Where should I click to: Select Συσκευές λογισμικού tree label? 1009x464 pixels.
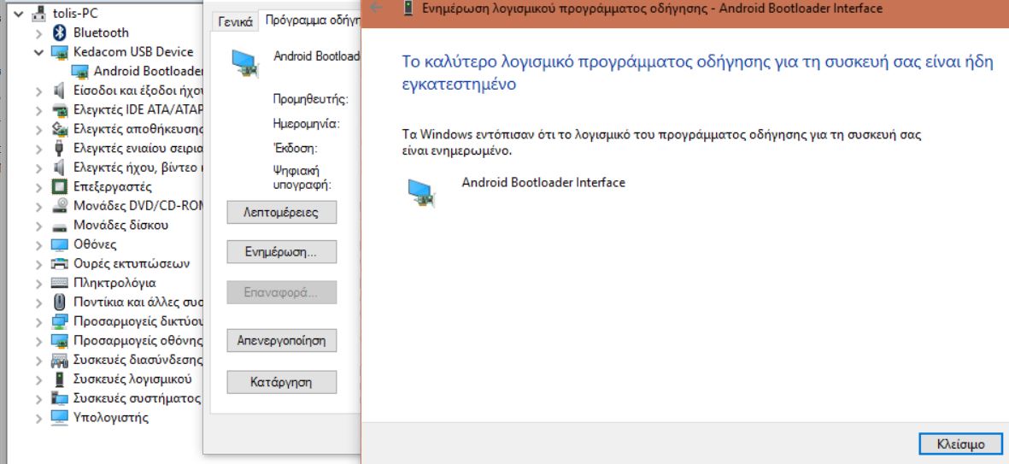tap(132, 379)
